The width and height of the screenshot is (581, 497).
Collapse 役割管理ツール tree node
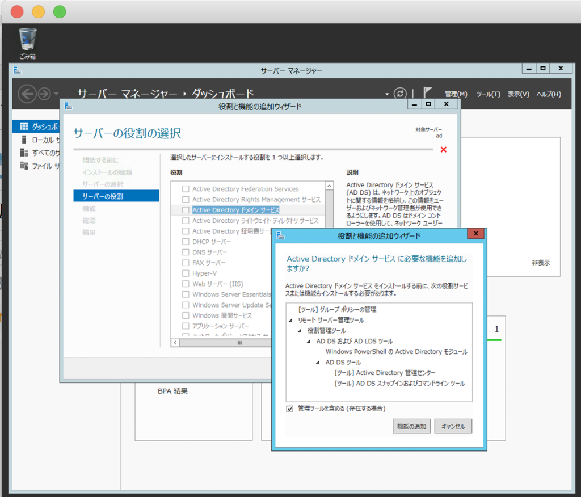point(300,331)
